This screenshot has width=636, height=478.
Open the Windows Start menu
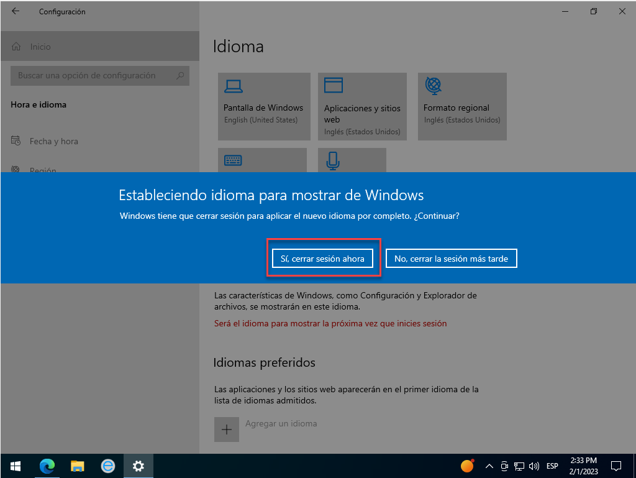pos(16,466)
